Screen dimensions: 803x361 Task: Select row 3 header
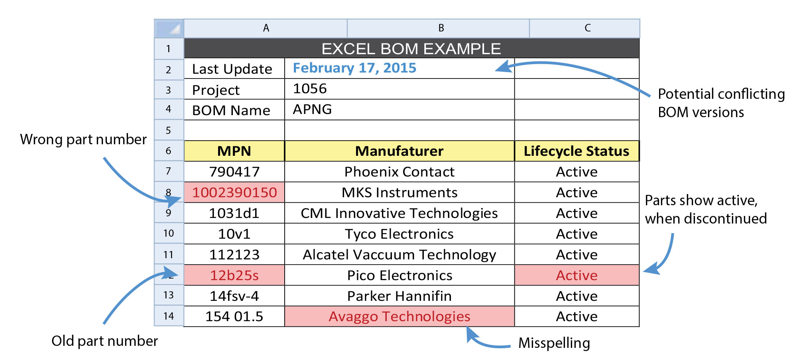click(x=169, y=90)
